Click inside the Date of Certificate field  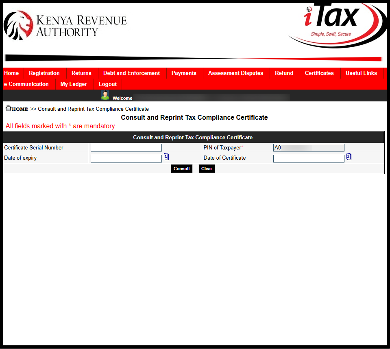[x=308, y=158]
